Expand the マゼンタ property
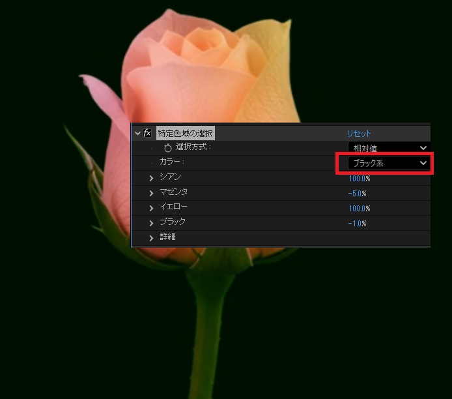 click(152, 193)
